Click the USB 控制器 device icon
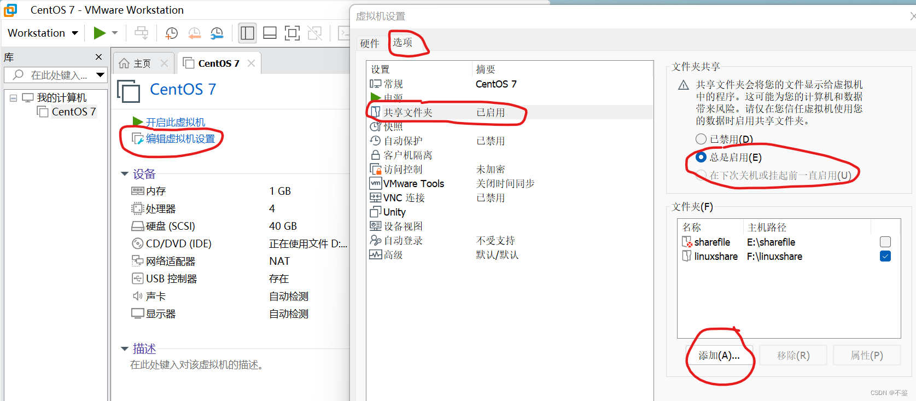916x401 pixels. pos(137,278)
